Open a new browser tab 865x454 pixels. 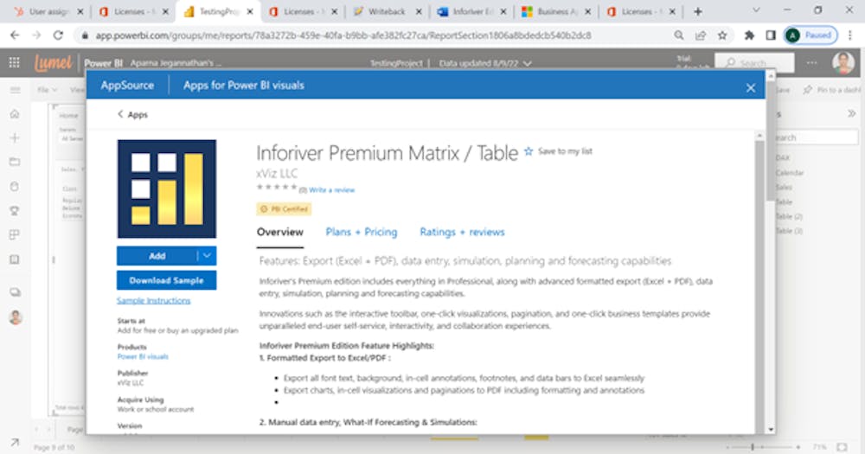(698, 11)
